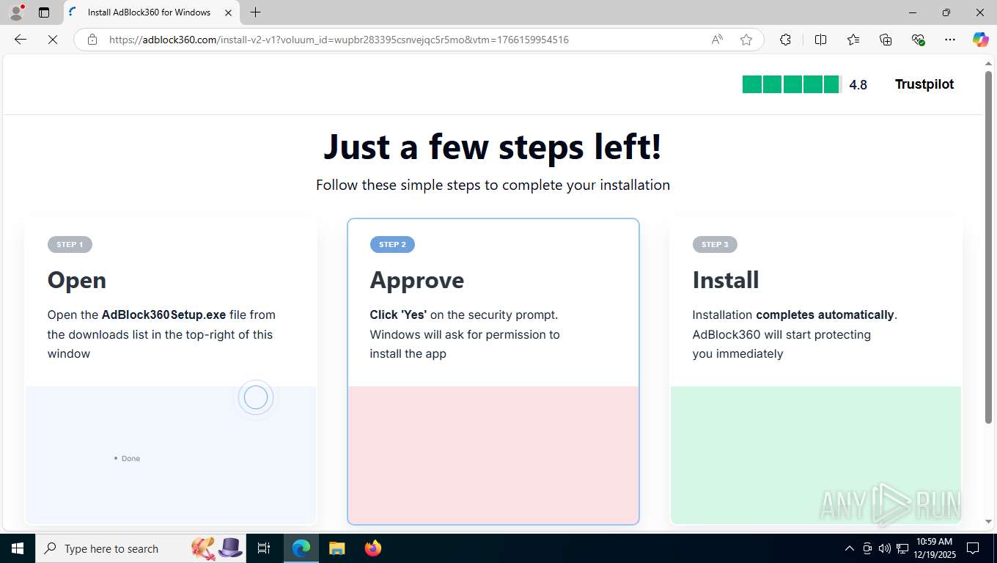
Task: Open a new tab with plus button
Action: [255, 12]
